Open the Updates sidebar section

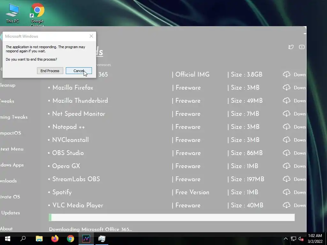point(11,213)
